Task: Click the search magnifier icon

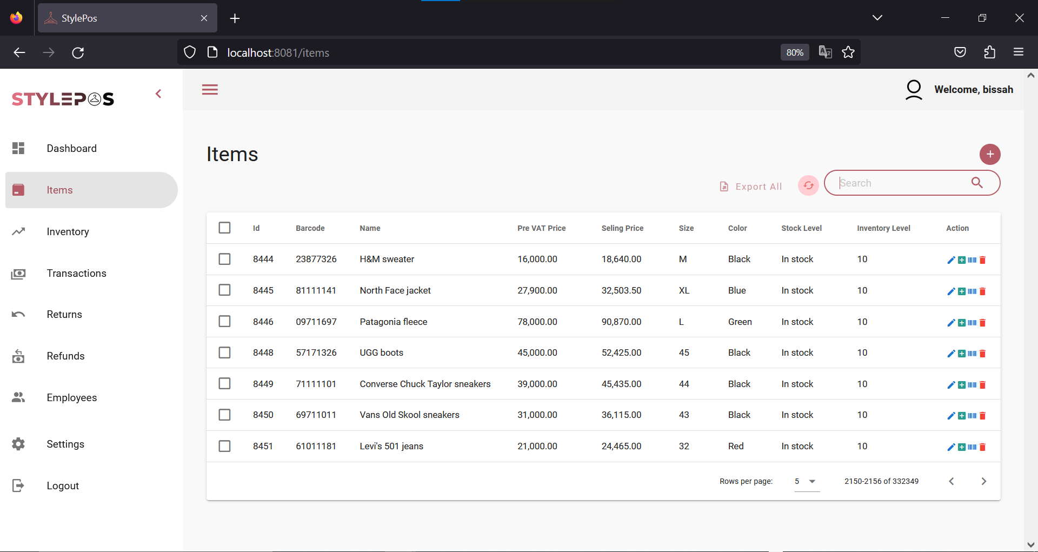Action: point(977,183)
